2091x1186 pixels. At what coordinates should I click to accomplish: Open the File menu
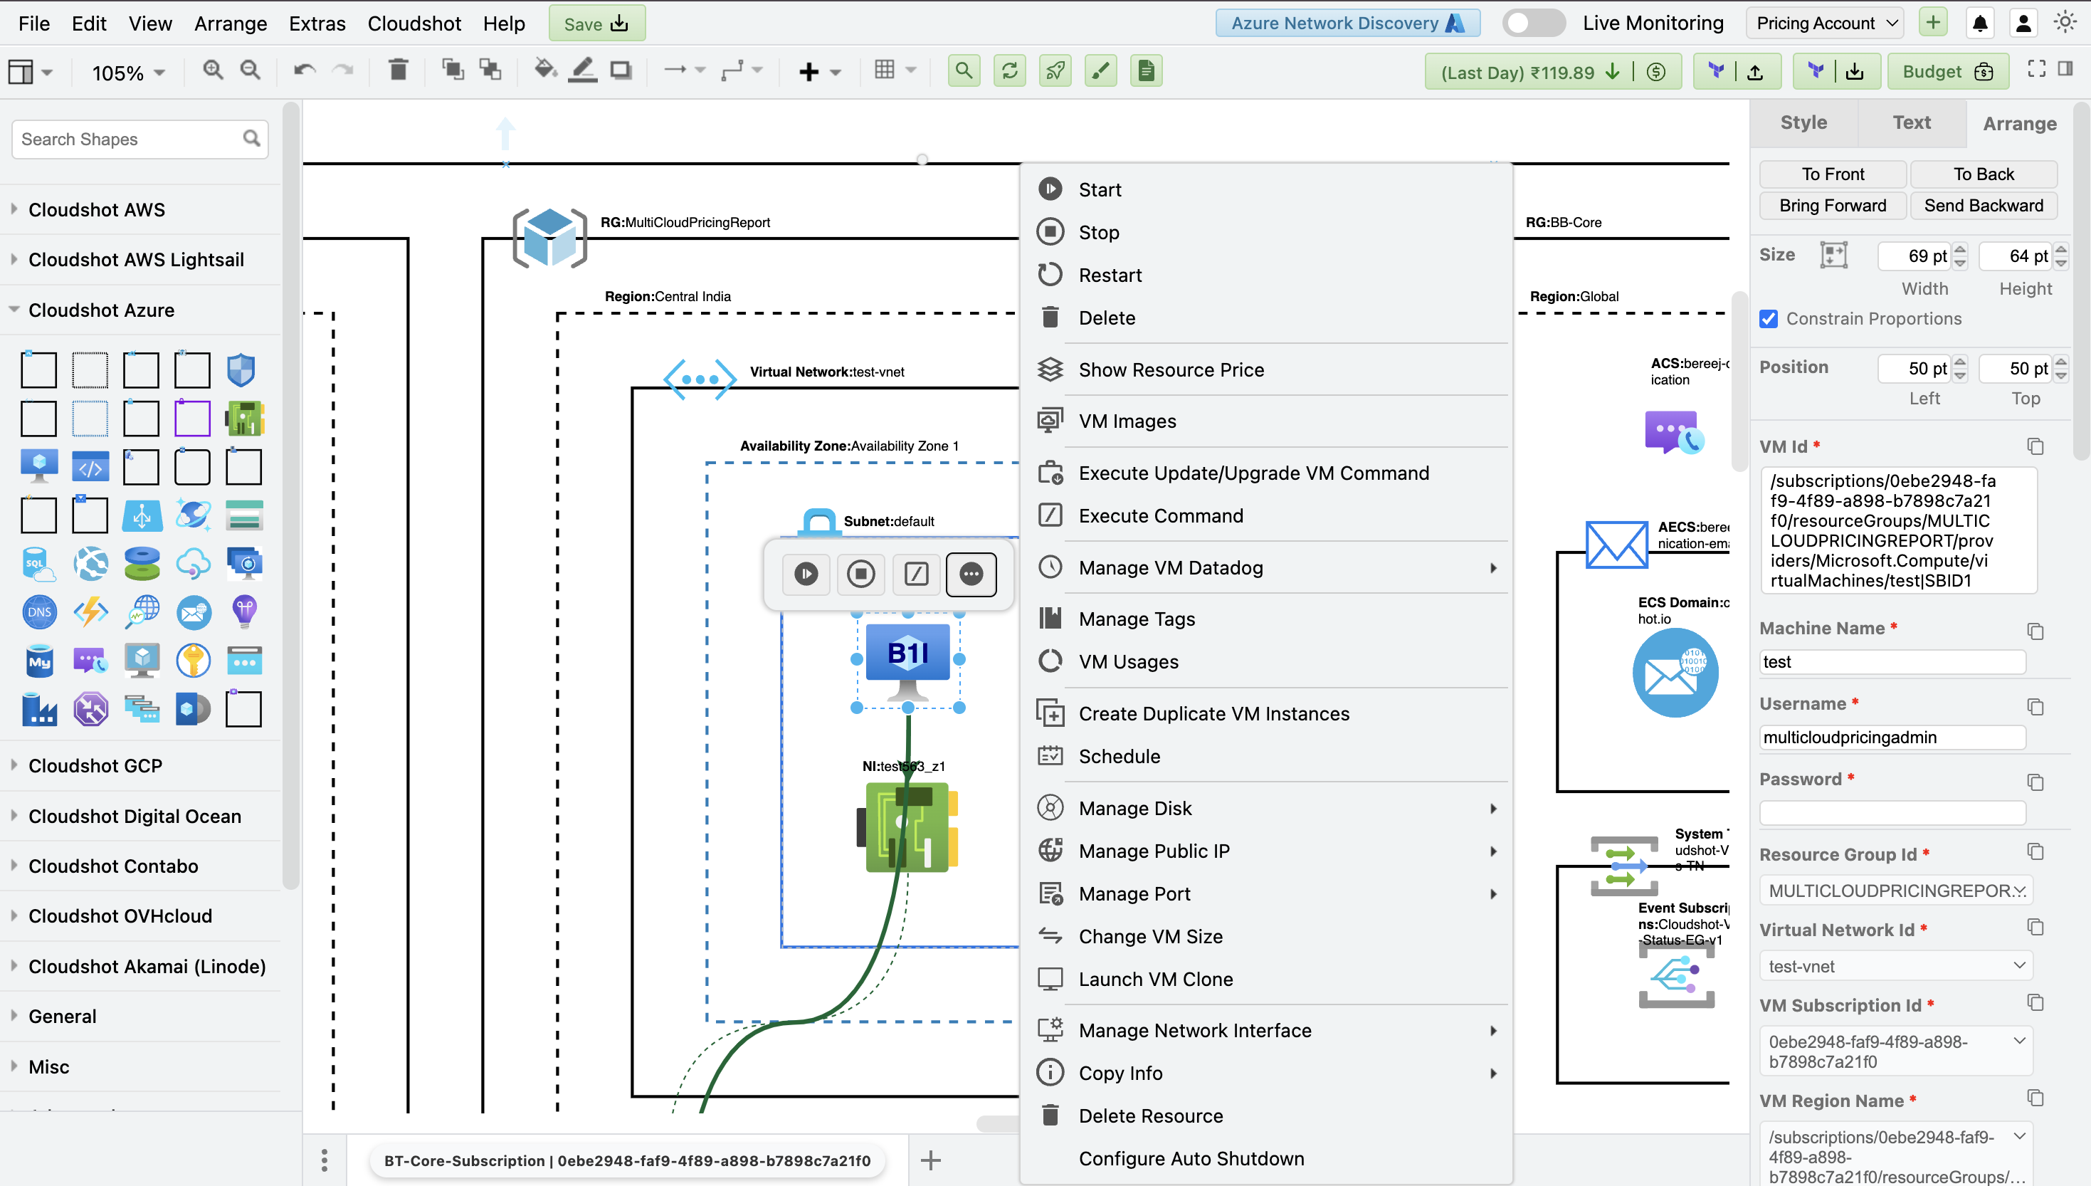(x=34, y=23)
